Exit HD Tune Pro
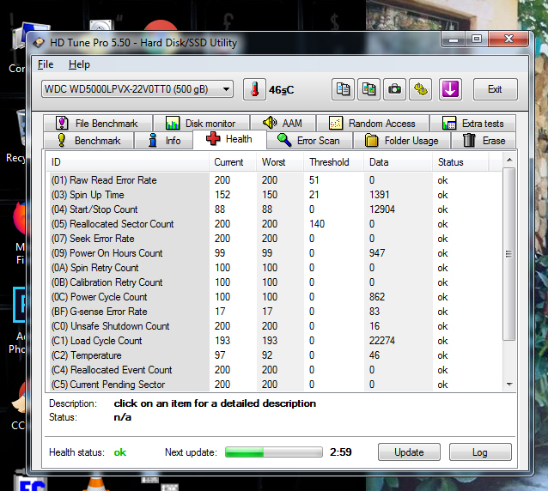The image size is (548, 491). pyautogui.click(x=496, y=89)
